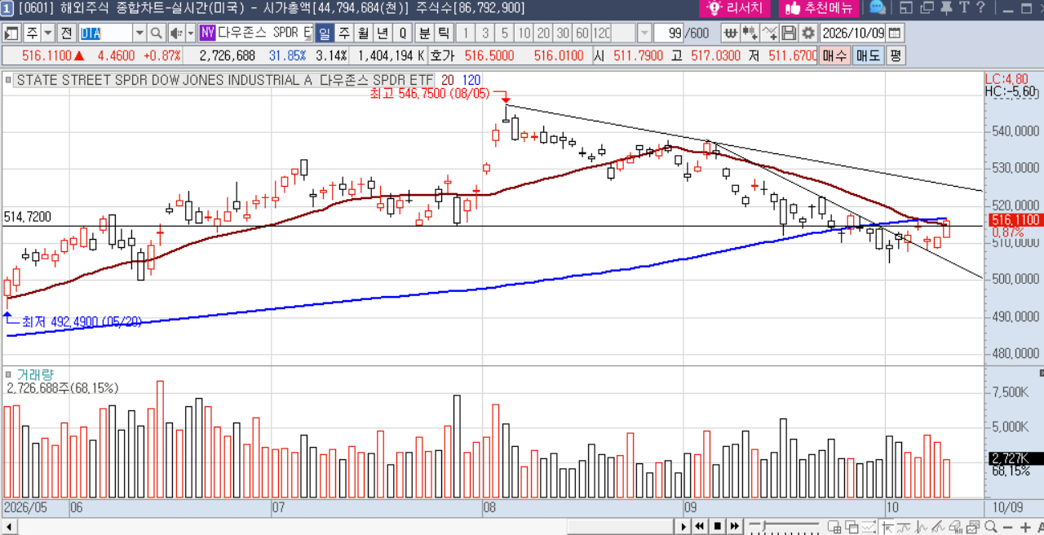1044x535 pixels.
Task: Click the question mark help icon
Action: point(979,8)
